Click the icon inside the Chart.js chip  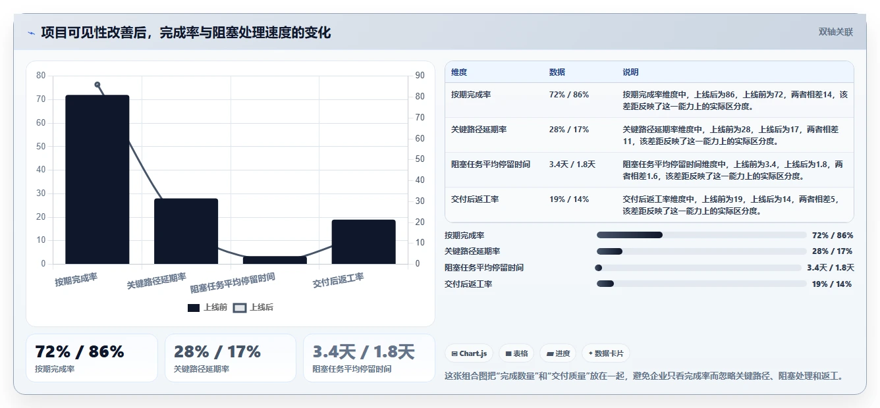tap(454, 353)
